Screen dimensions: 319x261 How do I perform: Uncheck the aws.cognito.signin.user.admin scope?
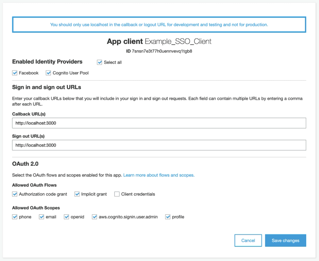[94, 217]
